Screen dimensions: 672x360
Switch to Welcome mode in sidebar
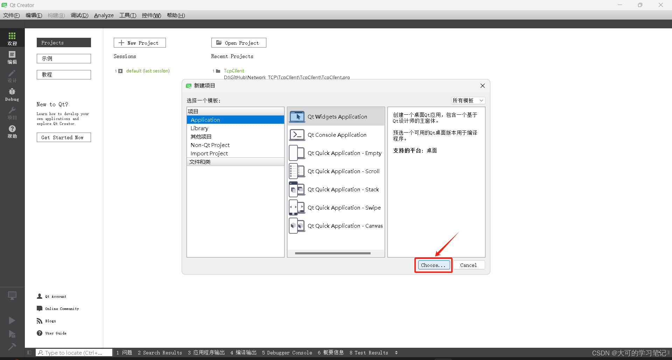[x=12, y=38]
